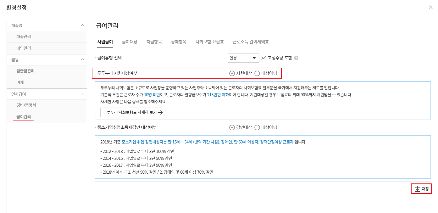
Task: Open the 사회보험 요율표 tab
Action: (x=209, y=42)
